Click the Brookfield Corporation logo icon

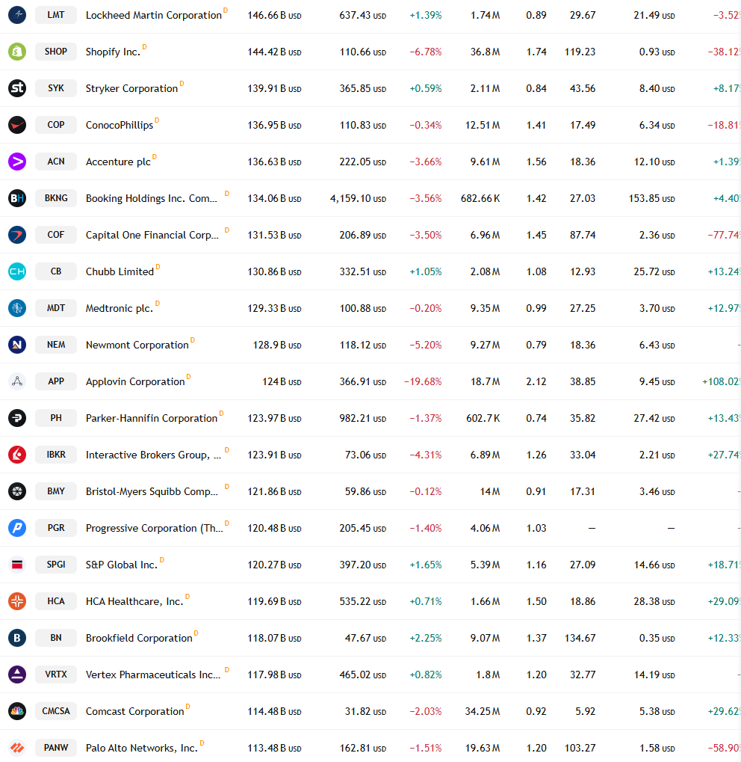[x=17, y=638]
